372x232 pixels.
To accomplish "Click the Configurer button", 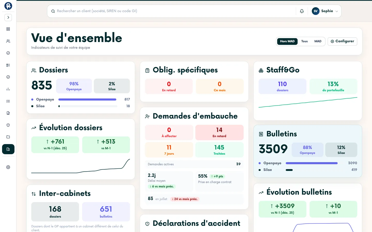I will [342, 41].
